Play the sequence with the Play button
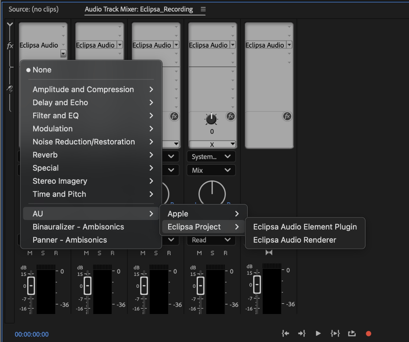Viewport: 409px width, 342px height. pyautogui.click(x=318, y=334)
